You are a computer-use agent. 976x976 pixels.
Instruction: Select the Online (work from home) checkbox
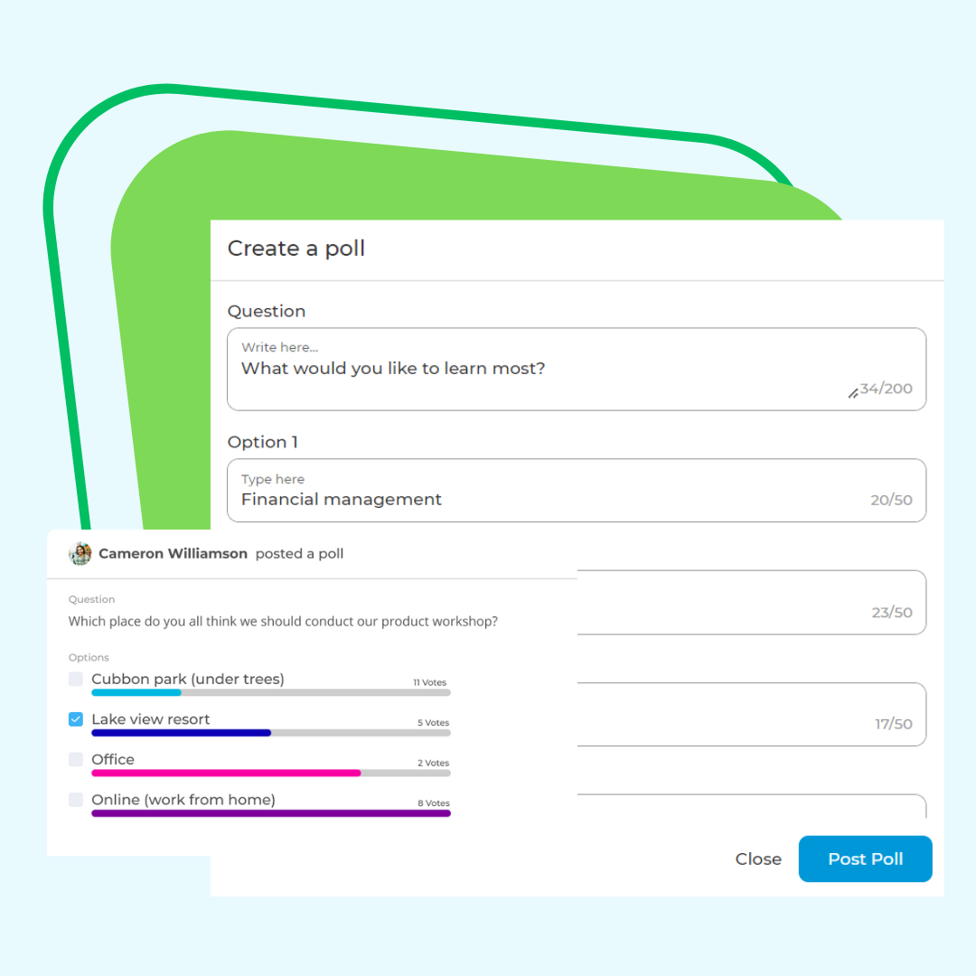(76, 799)
